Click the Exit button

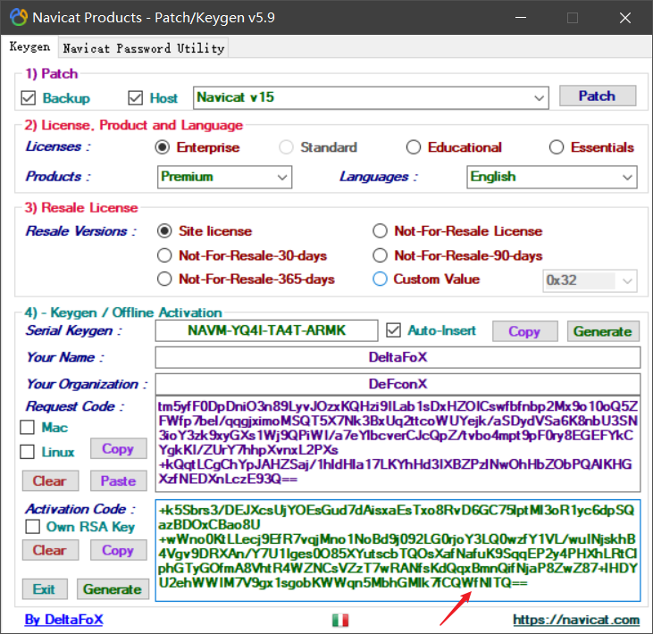pos(45,589)
